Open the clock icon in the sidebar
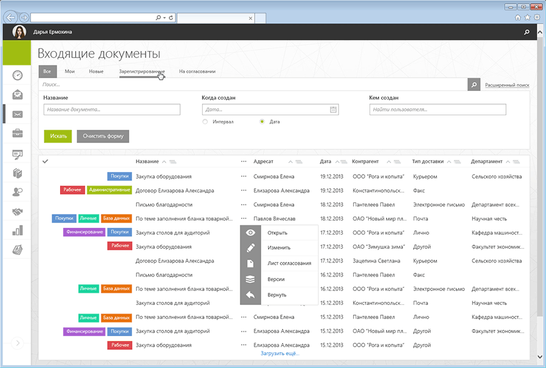This screenshot has width=546, height=368. pyautogui.click(x=18, y=75)
